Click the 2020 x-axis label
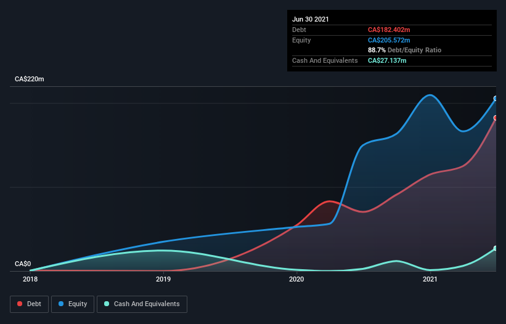The image size is (506, 324). (x=296, y=279)
